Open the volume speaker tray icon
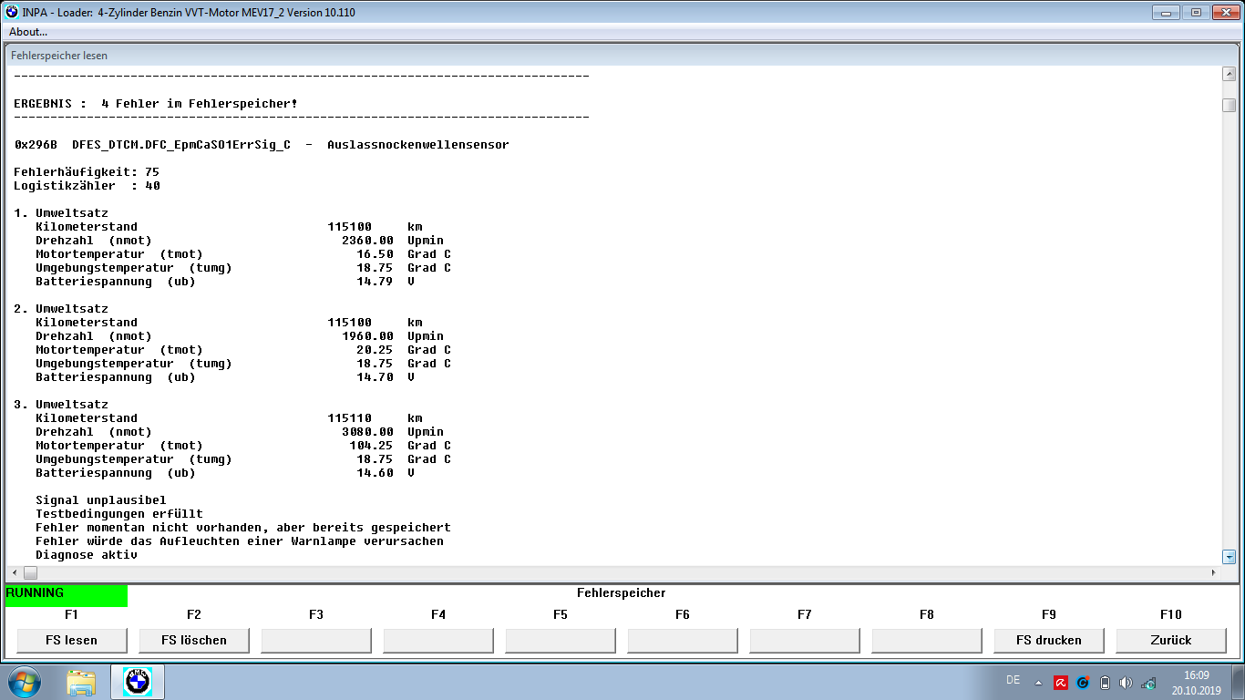Screen dimensions: 1245x700 pos(1126,682)
